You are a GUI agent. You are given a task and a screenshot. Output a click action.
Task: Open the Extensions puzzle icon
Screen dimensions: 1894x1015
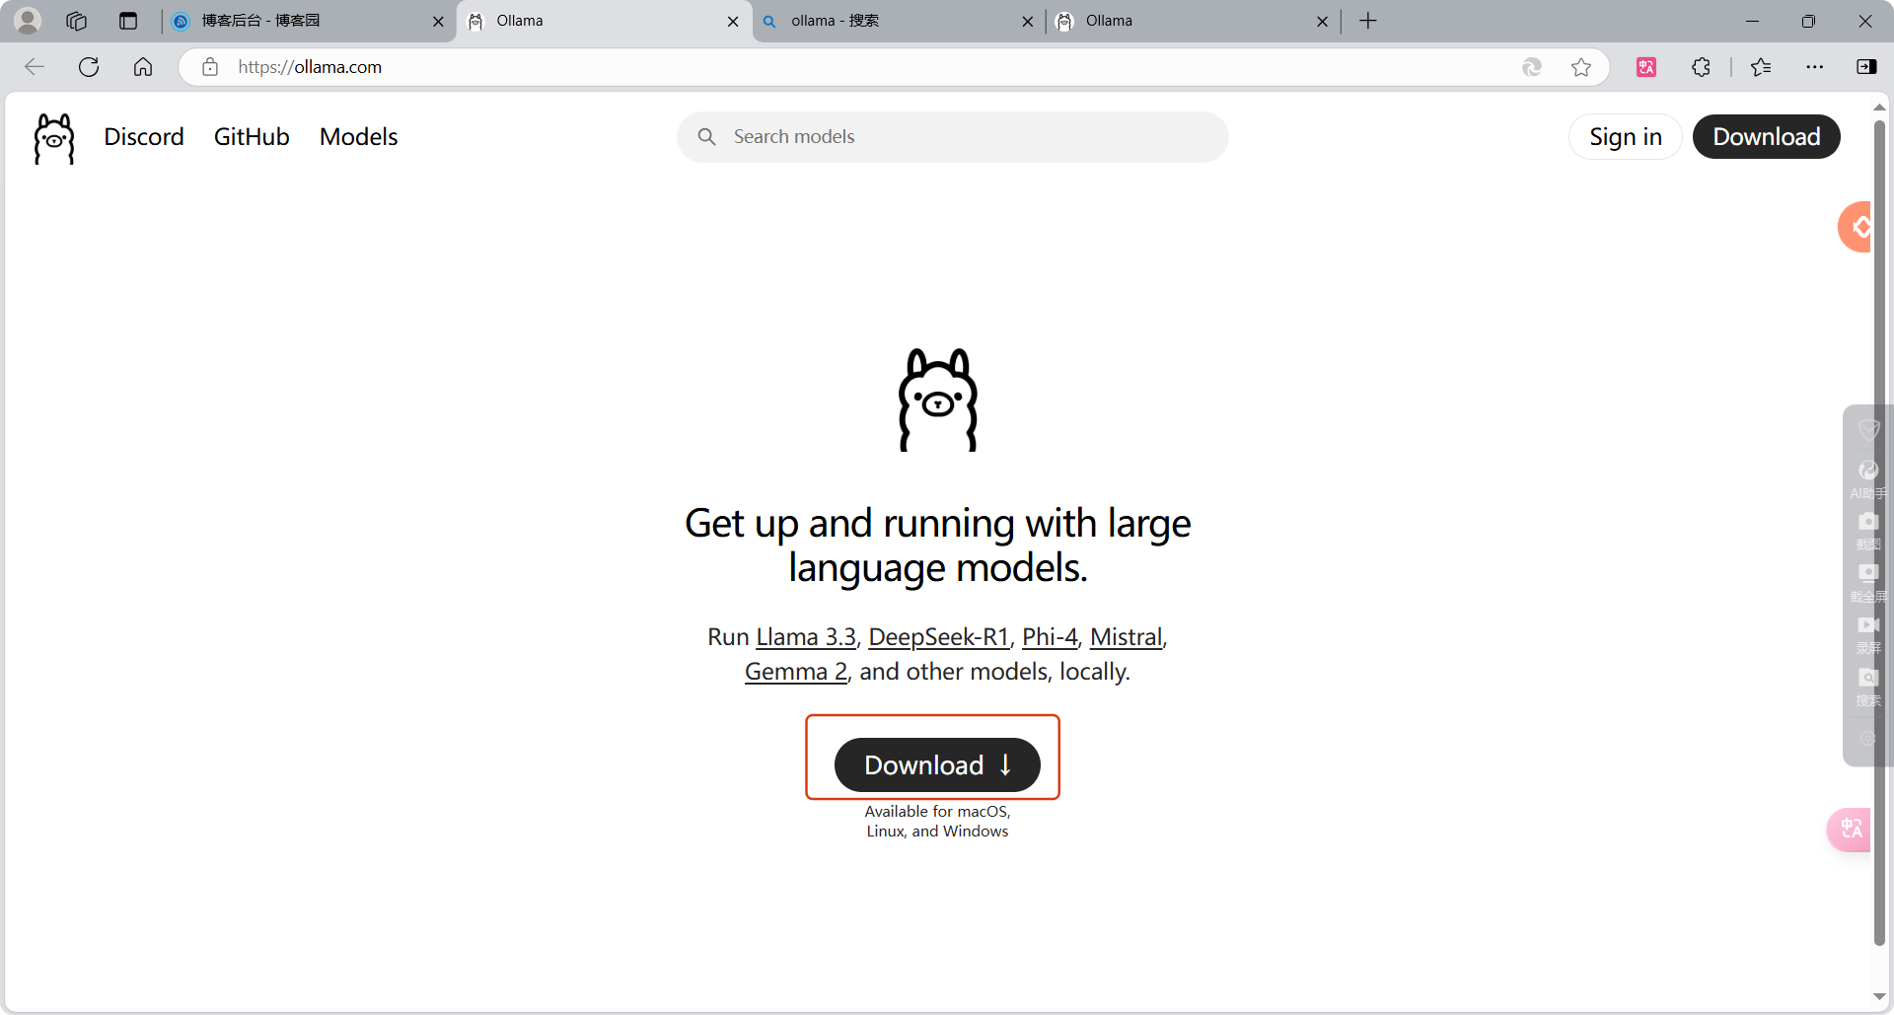click(x=1701, y=67)
